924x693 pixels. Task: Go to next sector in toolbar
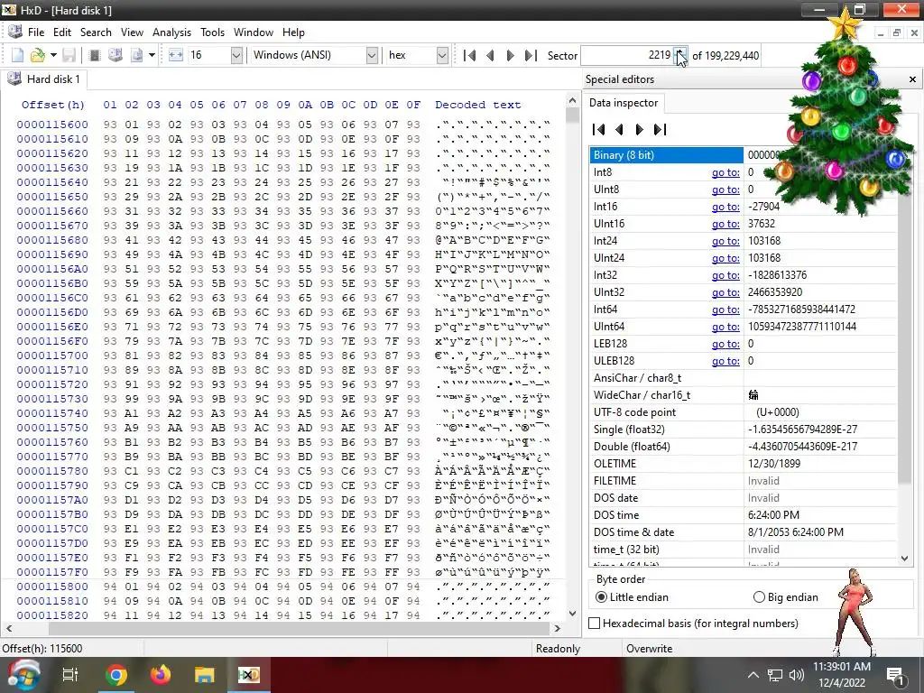pos(511,55)
